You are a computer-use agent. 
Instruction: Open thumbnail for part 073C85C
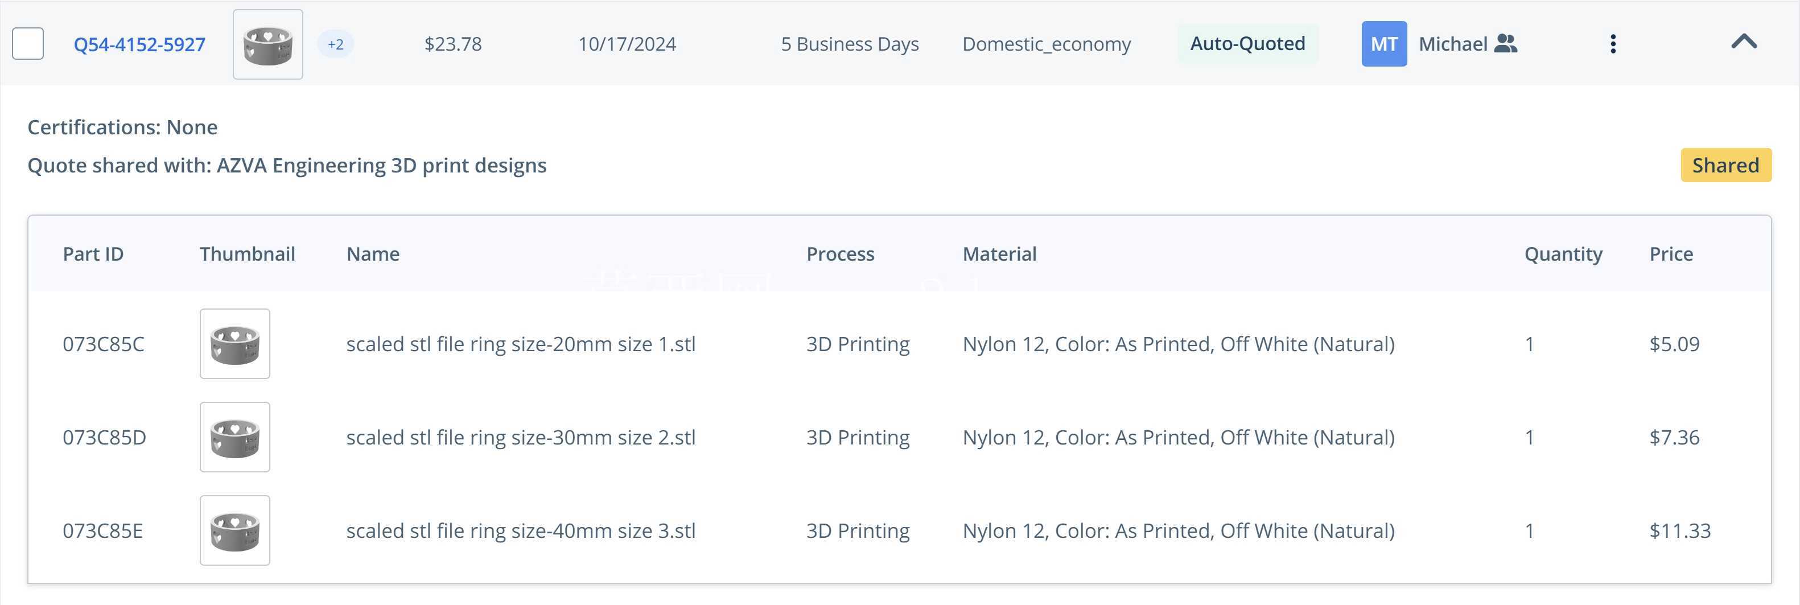tap(235, 344)
